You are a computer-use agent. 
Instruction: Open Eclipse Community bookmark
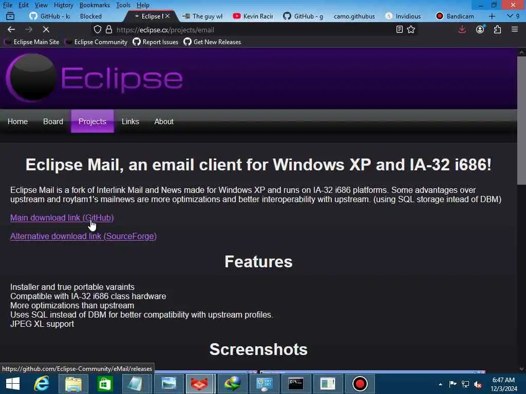(x=96, y=42)
